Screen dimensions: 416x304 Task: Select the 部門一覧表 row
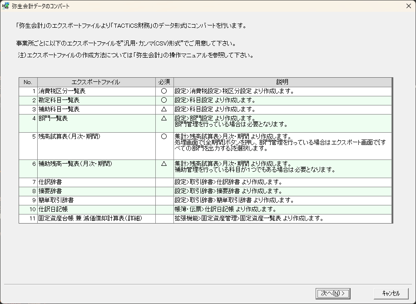[205, 124]
